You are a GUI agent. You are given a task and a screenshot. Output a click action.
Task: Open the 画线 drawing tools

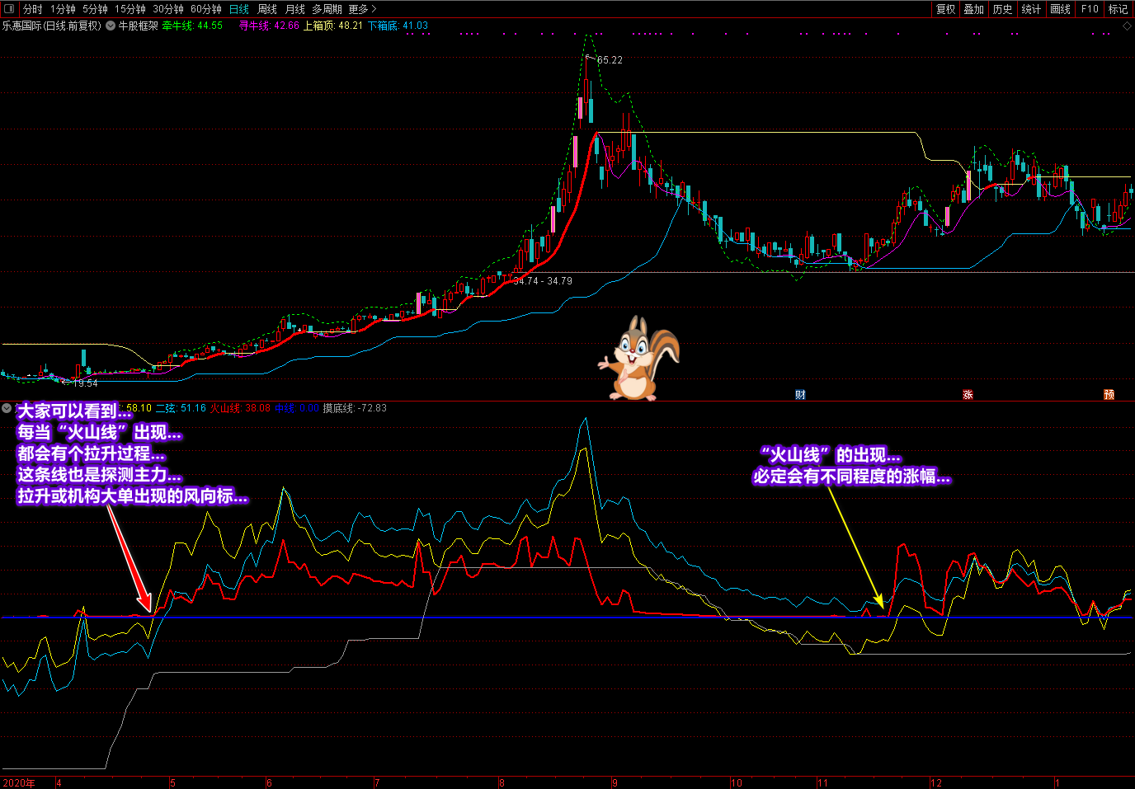[x=1060, y=9]
